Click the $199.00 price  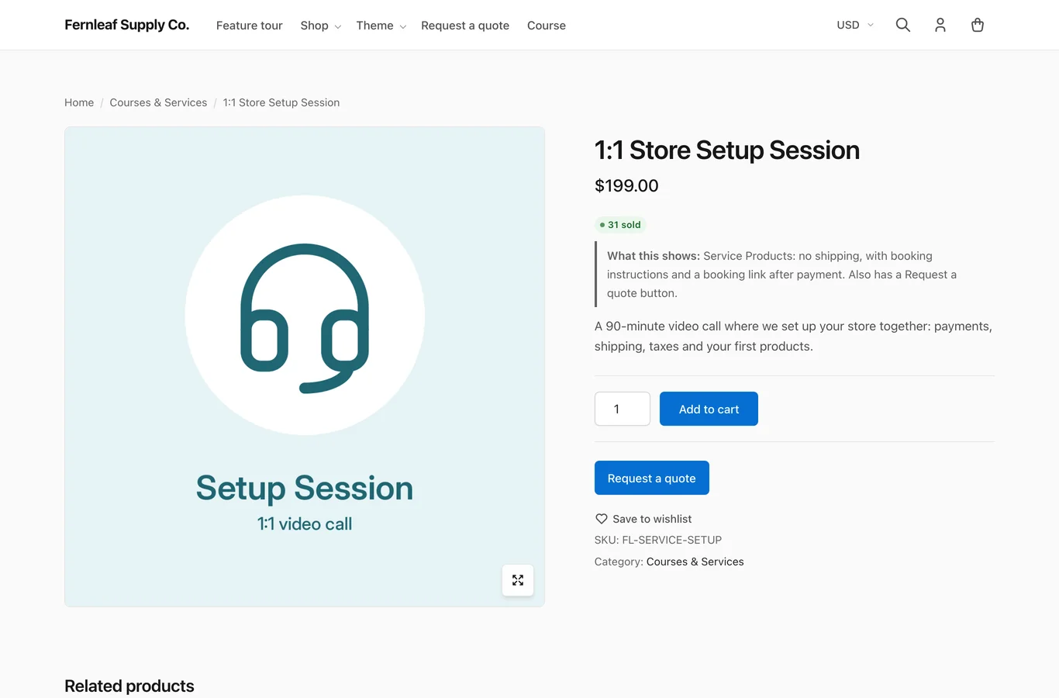626,185
